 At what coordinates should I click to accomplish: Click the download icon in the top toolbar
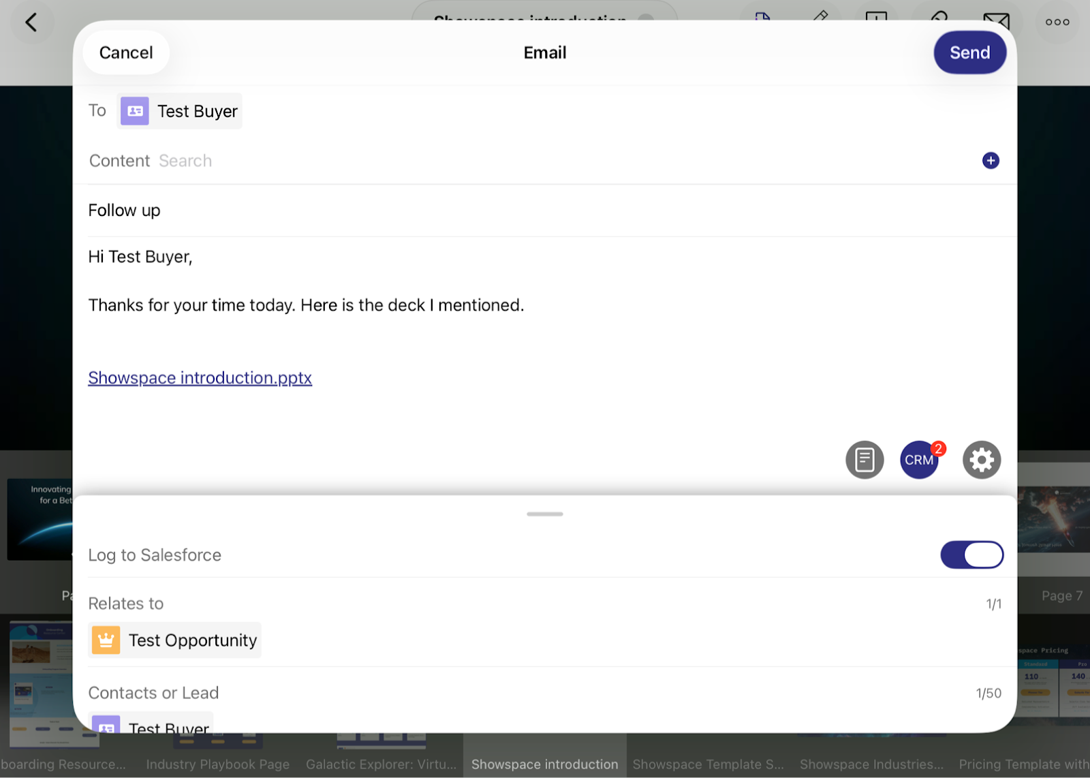(876, 20)
